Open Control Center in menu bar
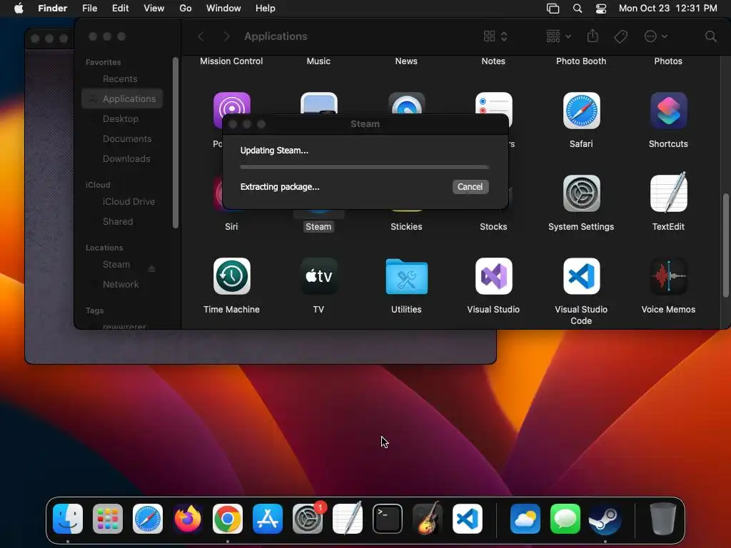This screenshot has height=548, width=731. point(601,9)
